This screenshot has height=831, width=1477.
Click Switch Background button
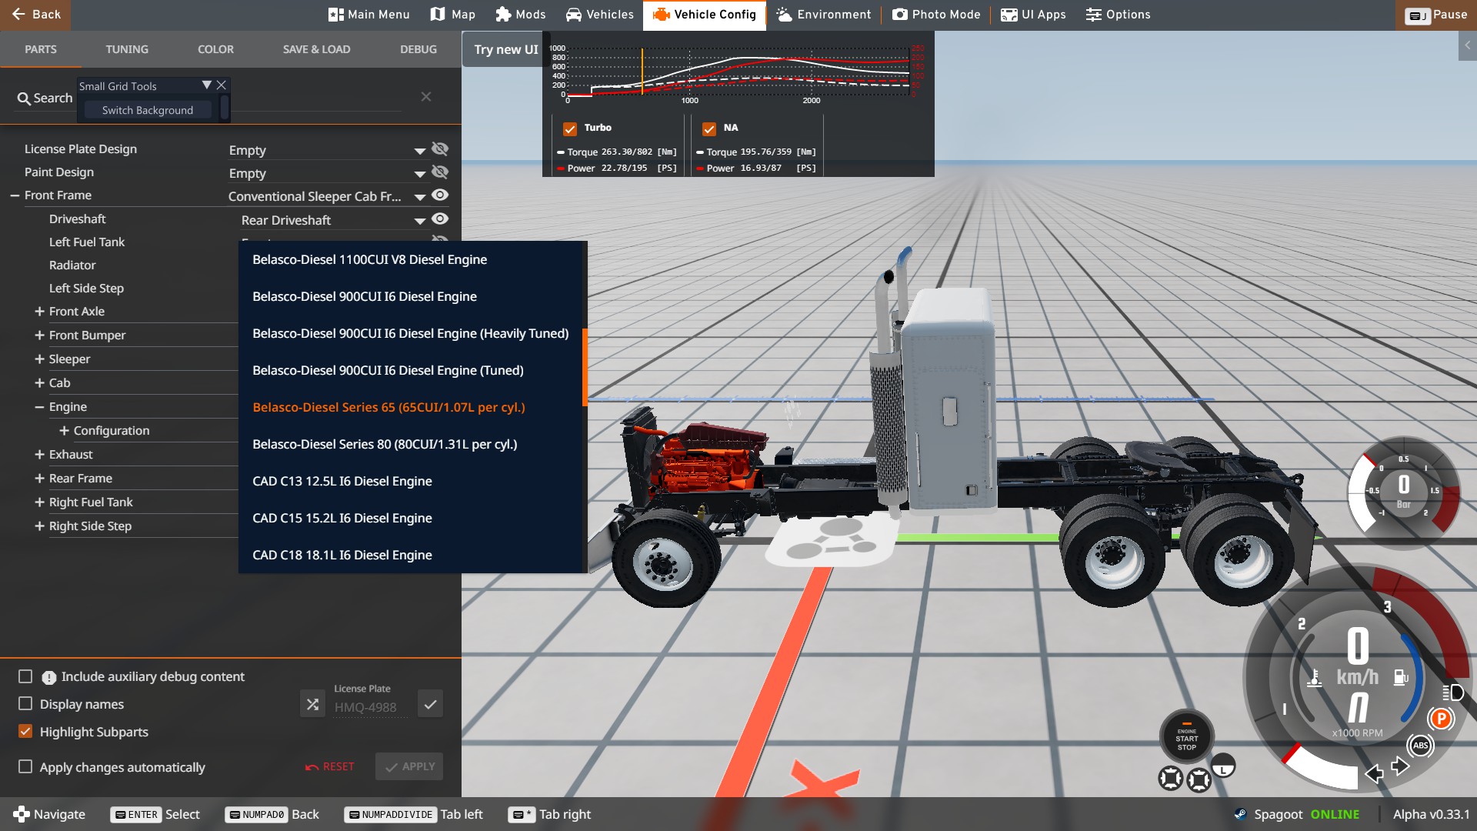(x=147, y=110)
